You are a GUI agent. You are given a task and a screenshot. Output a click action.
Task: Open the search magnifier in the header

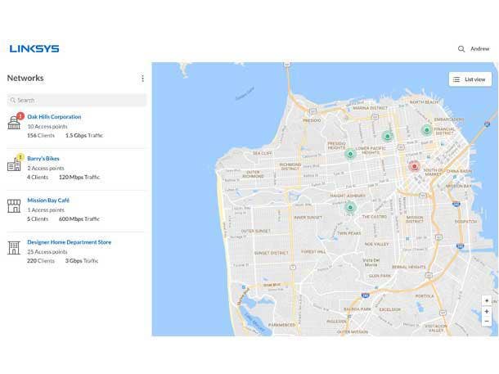[x=461, y=49]
